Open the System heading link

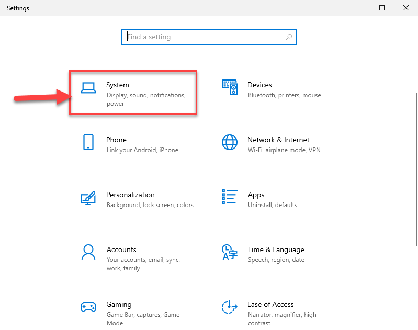[x=117, y=85]
